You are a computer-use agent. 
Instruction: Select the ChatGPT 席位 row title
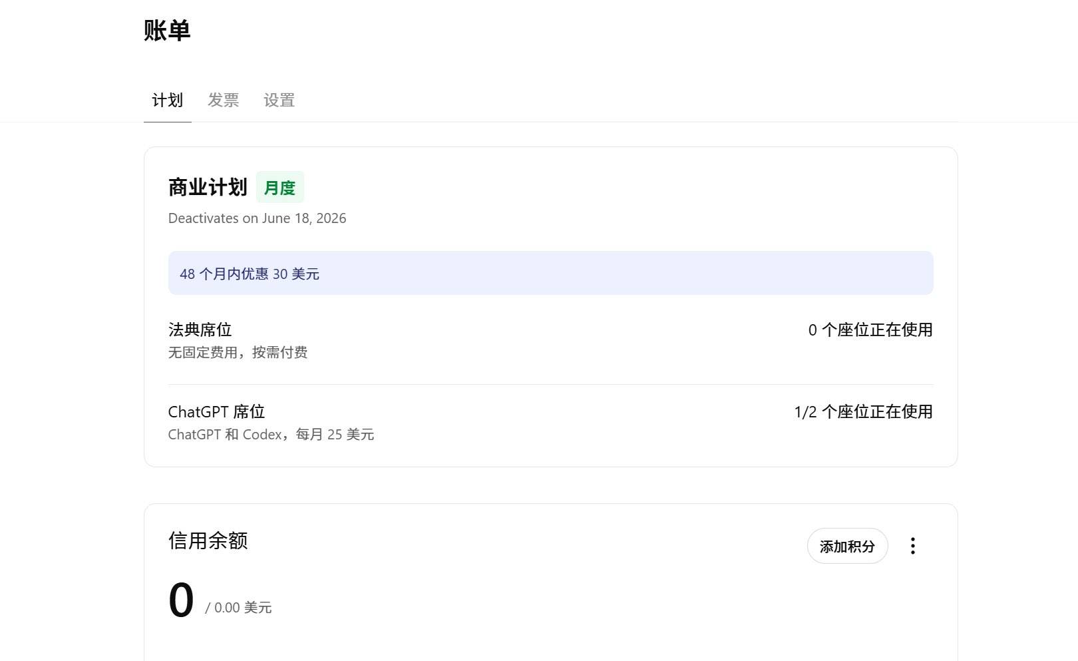(217, 411)
